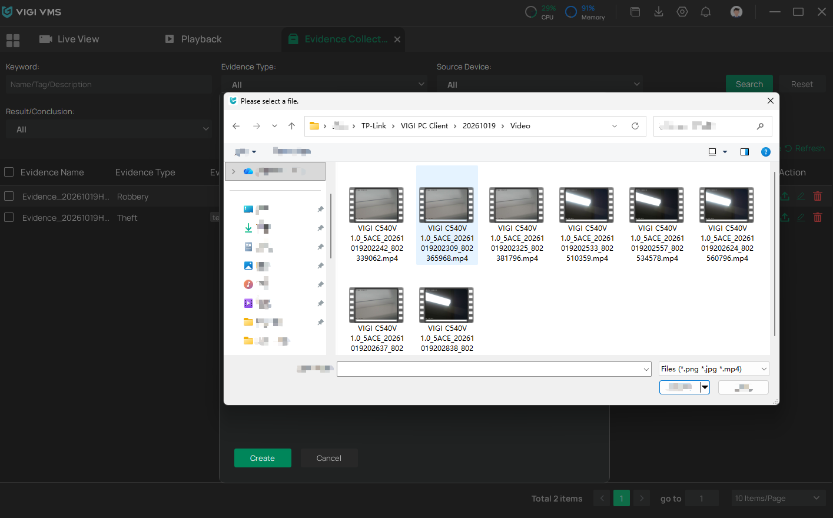Image resolution: width=833 pixels, height=518 pixels.
Task: Open the notifications bell icon
Action: (706, 12)
